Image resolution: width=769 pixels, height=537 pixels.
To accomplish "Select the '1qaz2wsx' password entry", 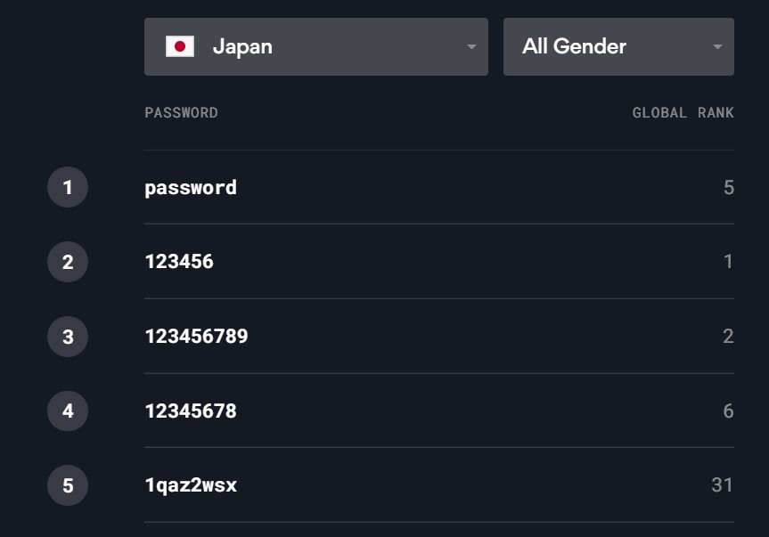I will coord(191,485).
